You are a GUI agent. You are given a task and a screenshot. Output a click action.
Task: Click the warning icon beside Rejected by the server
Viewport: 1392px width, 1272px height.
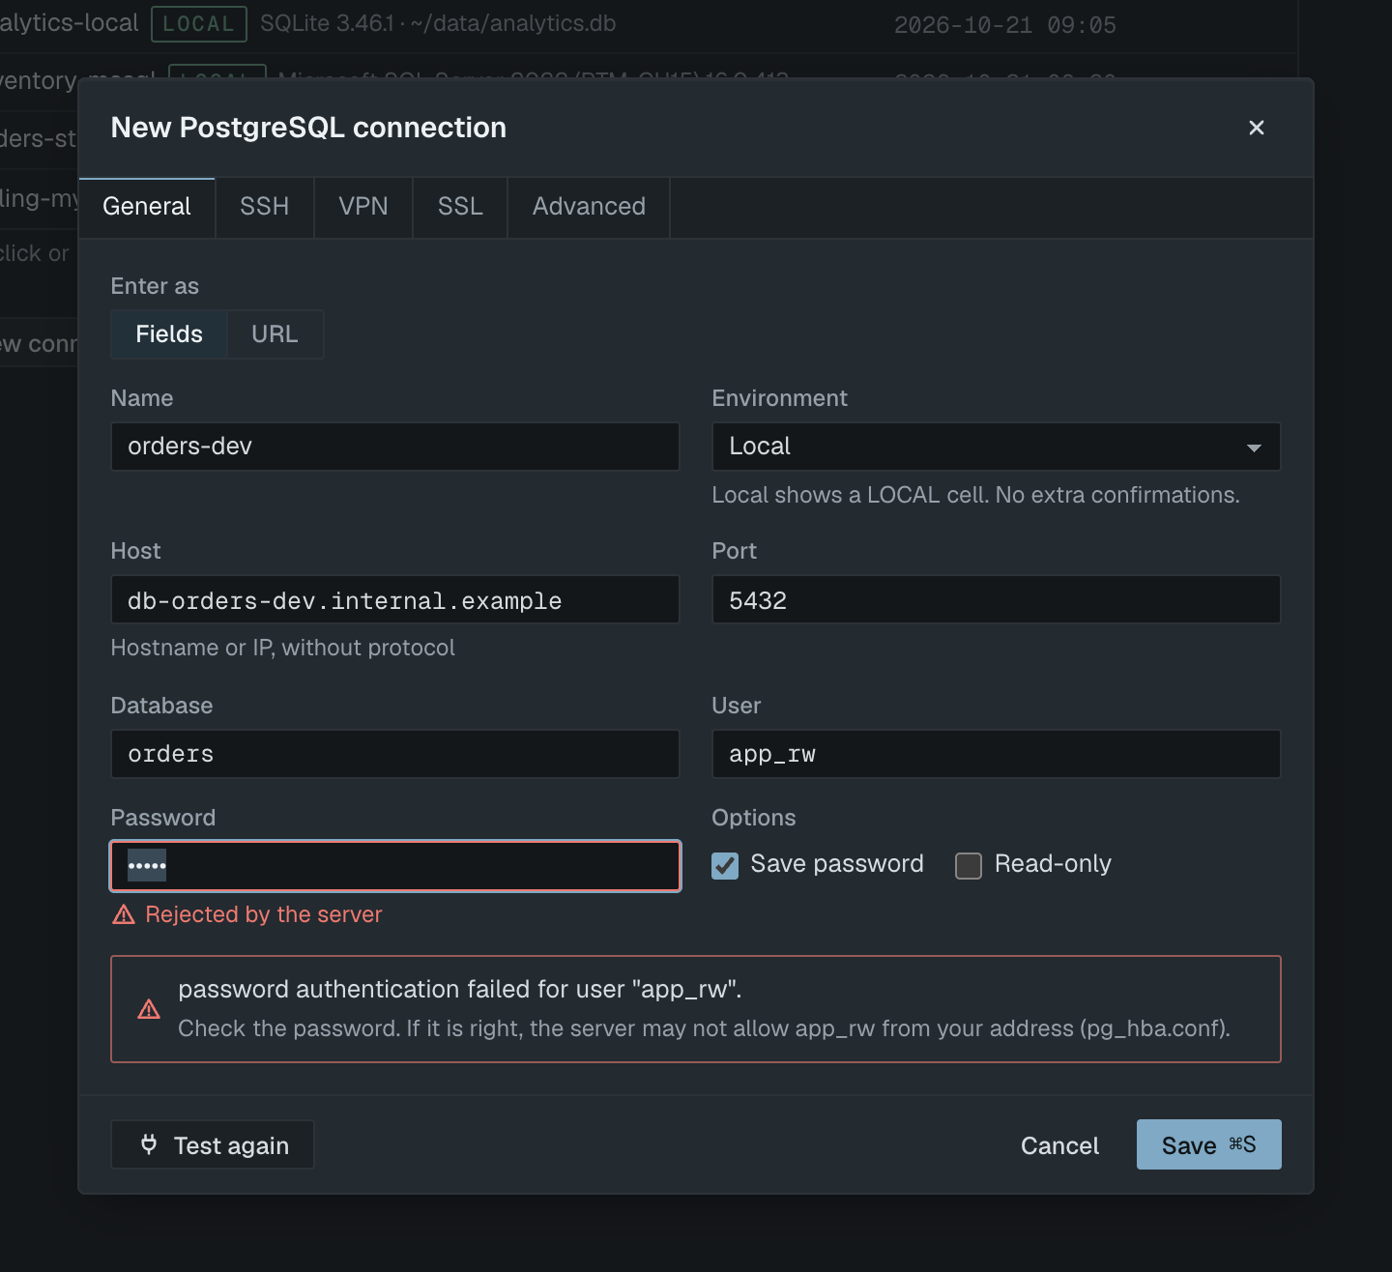coord(124,914)
